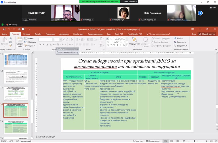Open the Макет layout dropdown
The image size is (218, 143).
coord(29,38)
